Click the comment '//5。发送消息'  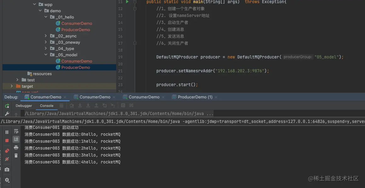pos(170,36)
